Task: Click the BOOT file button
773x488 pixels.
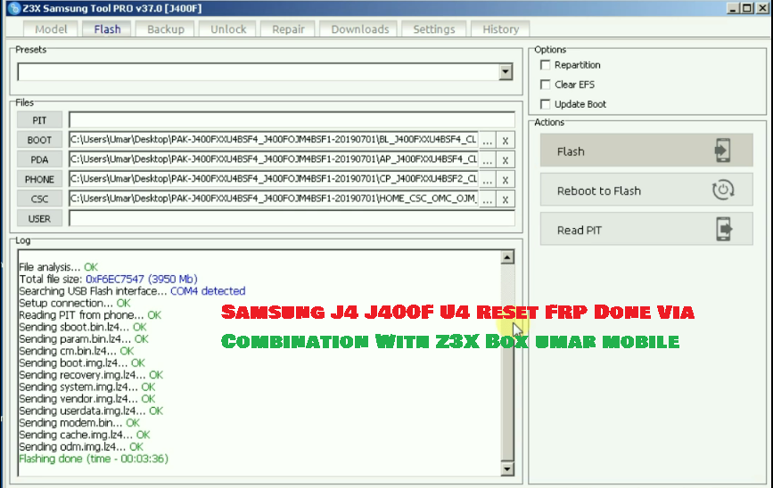Action: 39,140
